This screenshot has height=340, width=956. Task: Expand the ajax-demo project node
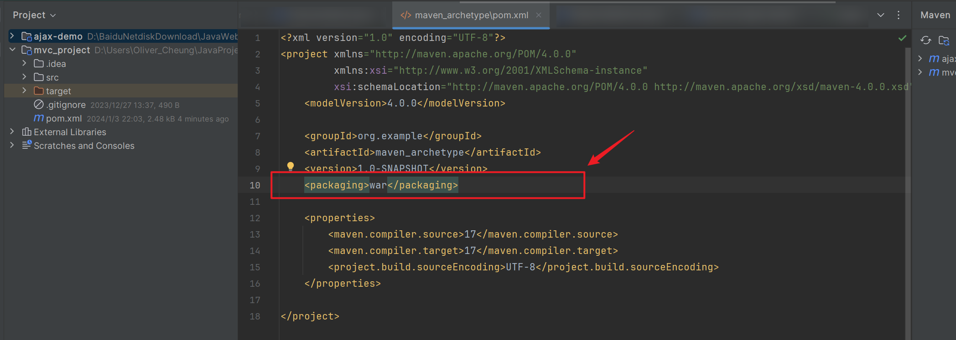click(x=12, y=36)
